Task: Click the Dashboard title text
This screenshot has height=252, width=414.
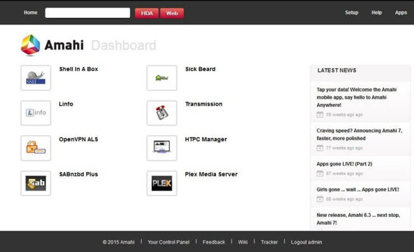Action: [x=124, y=45]
